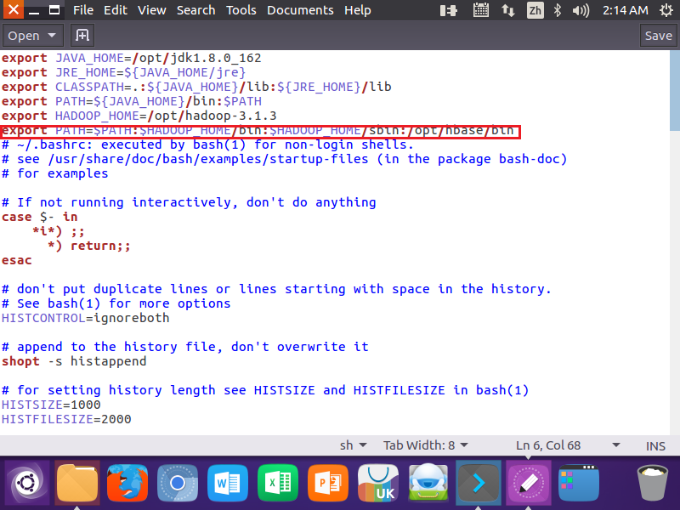680x510 pixels.
Task: Open the spreadsheet app dock icon
Action: click(278, 483)
